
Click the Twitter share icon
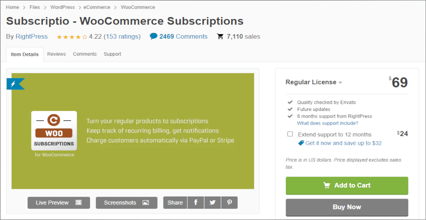coord(213,203)
